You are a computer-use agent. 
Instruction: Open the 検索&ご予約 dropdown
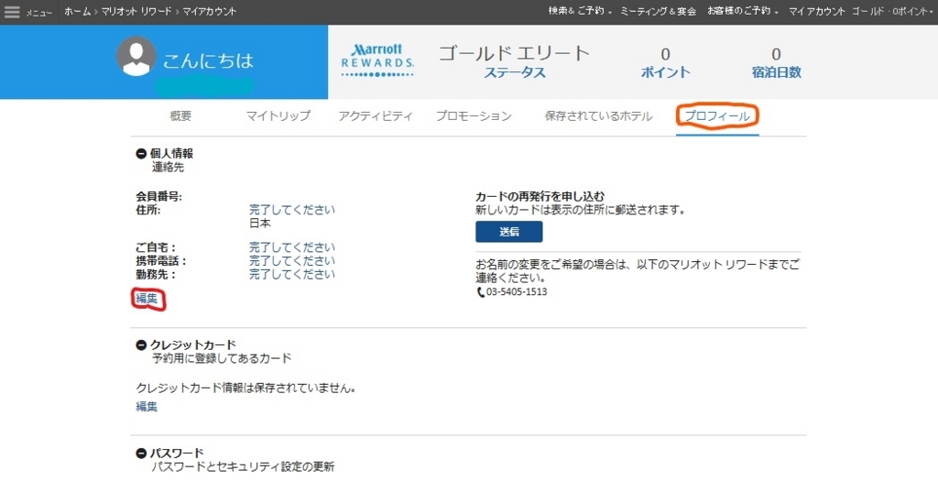pos(580,11)
